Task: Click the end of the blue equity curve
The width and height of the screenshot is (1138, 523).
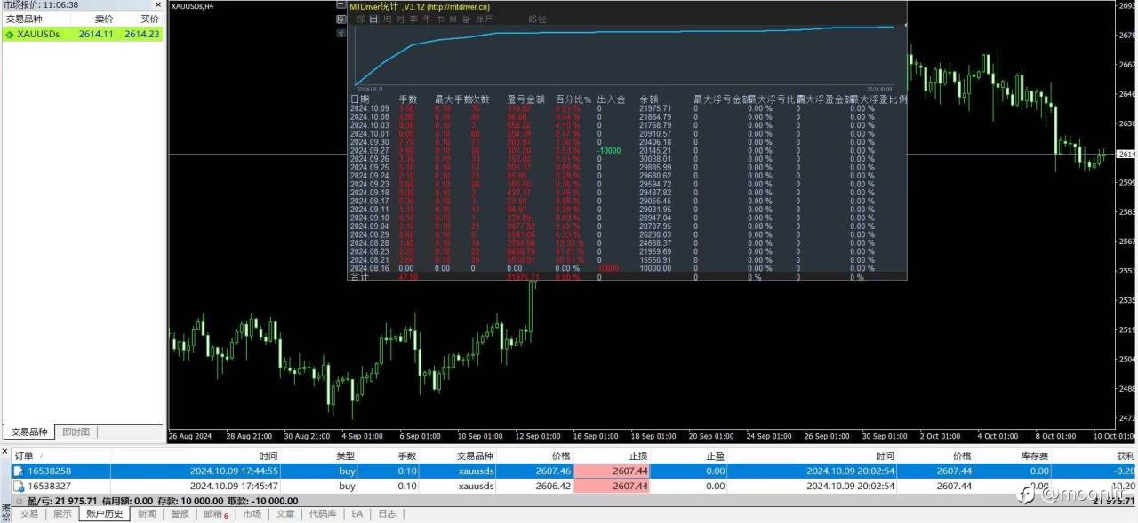Action: click(893, 27)
